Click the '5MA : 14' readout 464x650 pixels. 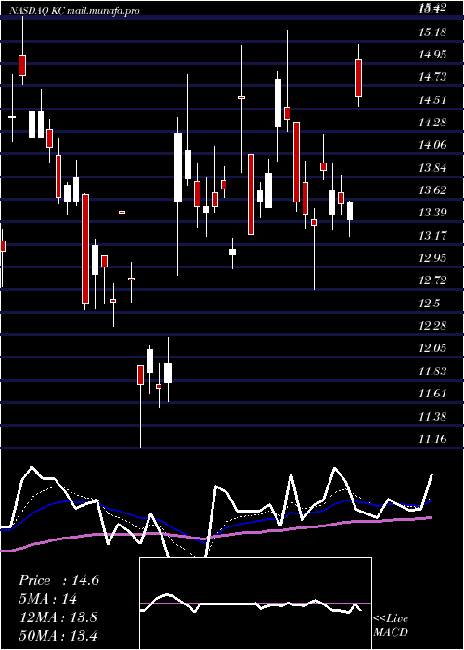pyautogui.click(x=48, y=599)
